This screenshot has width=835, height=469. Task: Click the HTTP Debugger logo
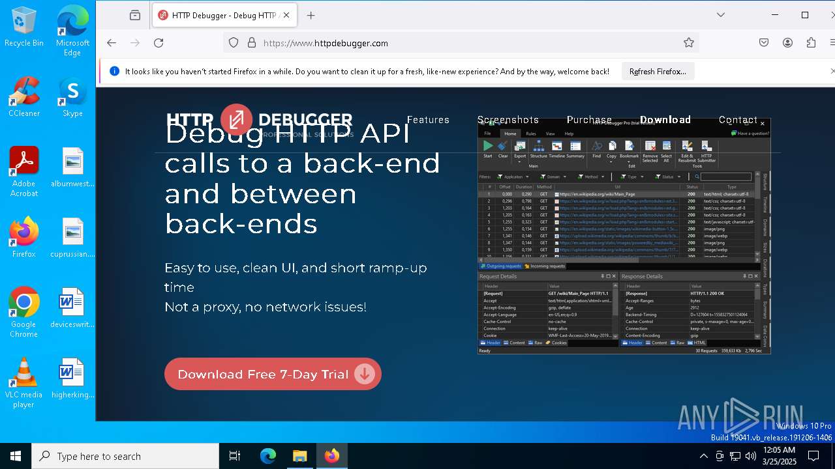[x=260, y=121]
